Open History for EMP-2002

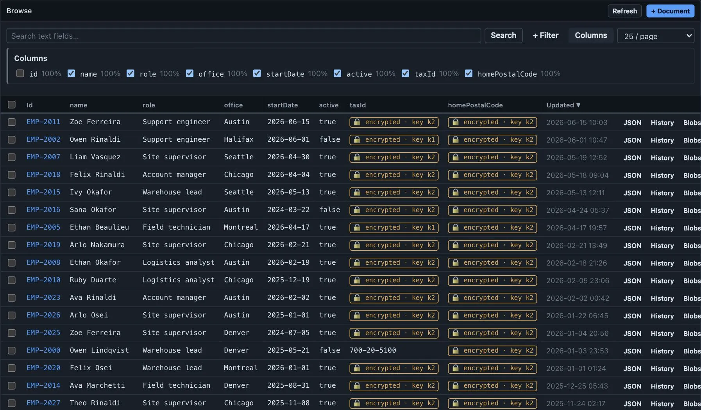[662, 140]
